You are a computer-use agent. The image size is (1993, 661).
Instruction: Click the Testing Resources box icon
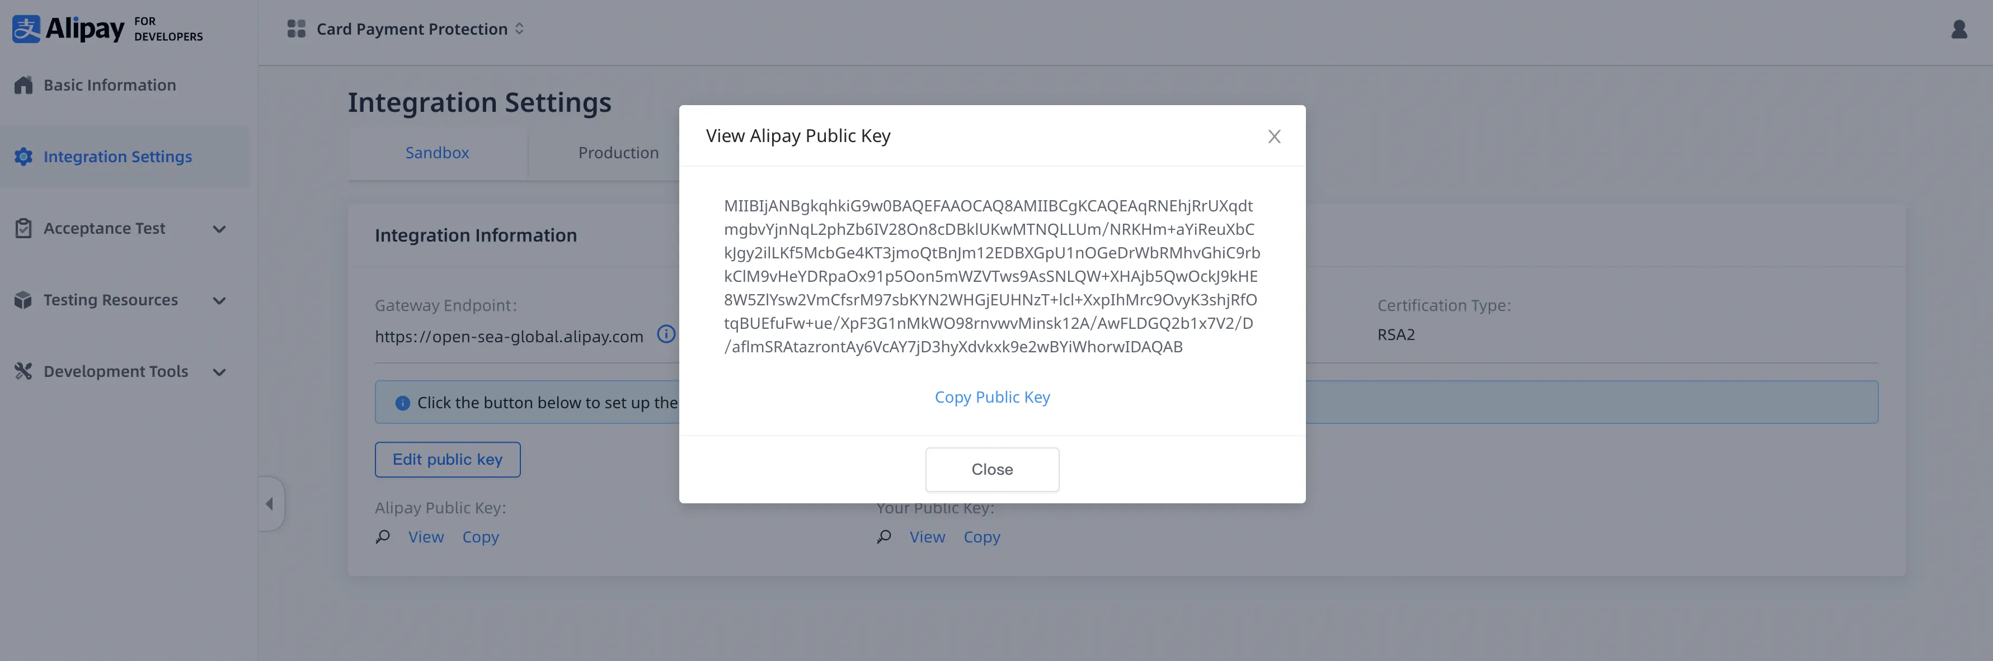tap(23, 300)
